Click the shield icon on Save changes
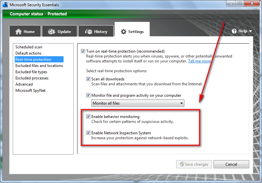Screen dimensions: 262x183 click(x=182, y=164)
